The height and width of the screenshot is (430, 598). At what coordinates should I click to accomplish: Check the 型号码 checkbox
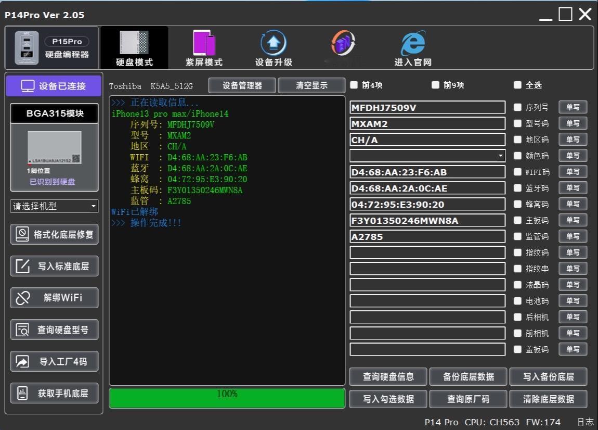(x=517, y=123)
